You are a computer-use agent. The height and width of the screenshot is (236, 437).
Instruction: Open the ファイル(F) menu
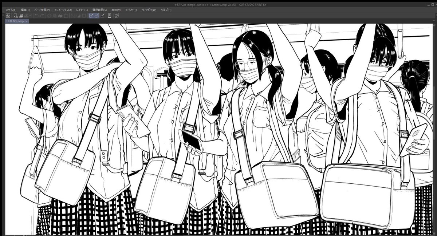pos(11,10)
